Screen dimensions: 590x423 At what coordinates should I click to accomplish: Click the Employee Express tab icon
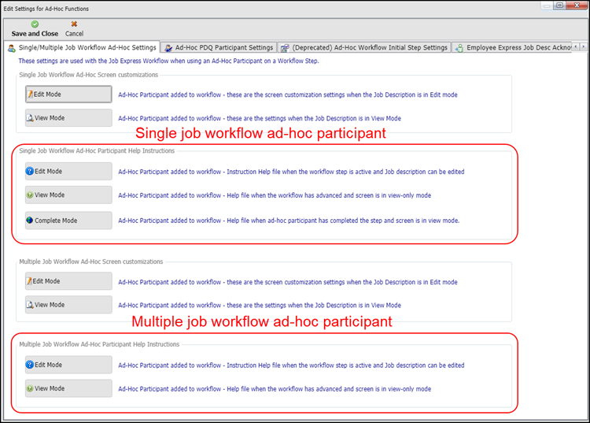(x=459, y=48)
